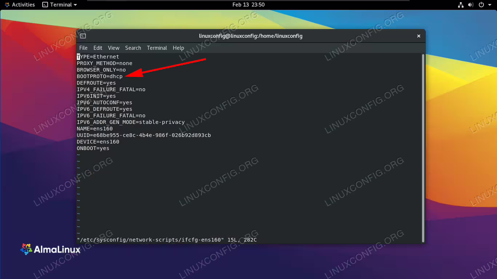Screen dimensions: 497x279
Task: Click the window title linuxconfig@linuxconfig
Action: [x=251, y=36]
